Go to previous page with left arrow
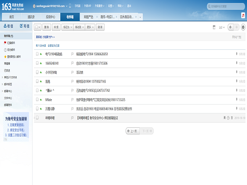The image size is (247, 185). [x=231, y=27]
